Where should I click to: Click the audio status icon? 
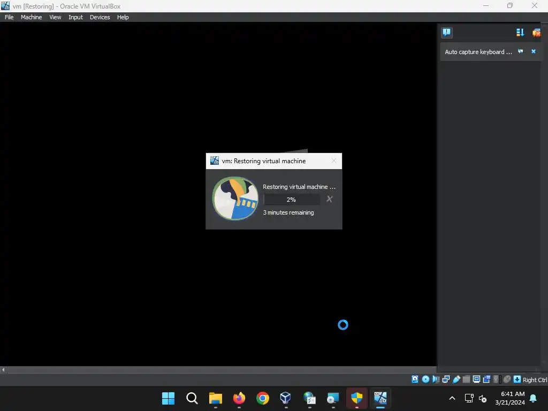(x=436, y=379)
